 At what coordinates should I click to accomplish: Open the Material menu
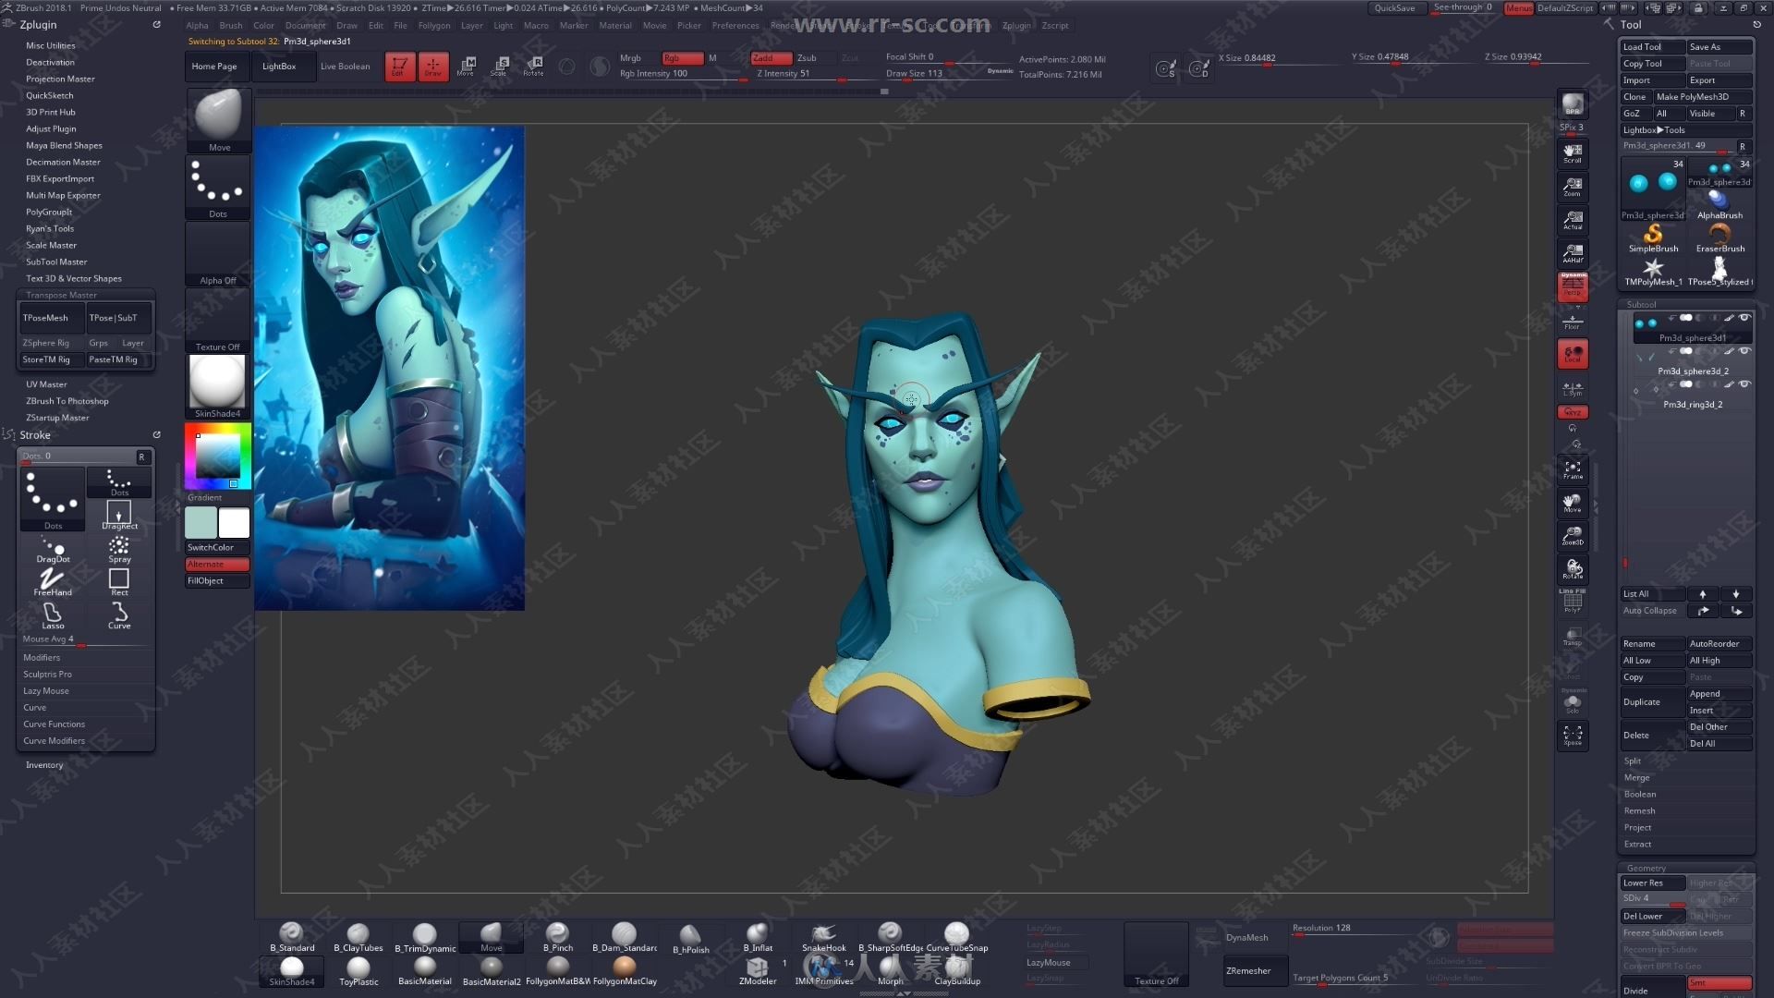click(615, 26)
